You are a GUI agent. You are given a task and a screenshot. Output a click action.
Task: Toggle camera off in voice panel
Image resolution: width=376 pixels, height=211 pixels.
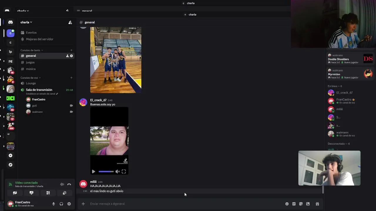pos(15,193)
